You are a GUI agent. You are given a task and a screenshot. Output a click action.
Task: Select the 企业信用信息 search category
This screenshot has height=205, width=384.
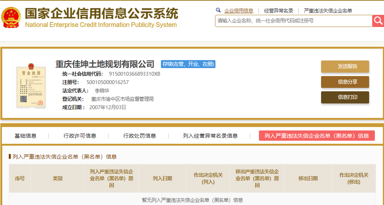(x=239, y=11)
